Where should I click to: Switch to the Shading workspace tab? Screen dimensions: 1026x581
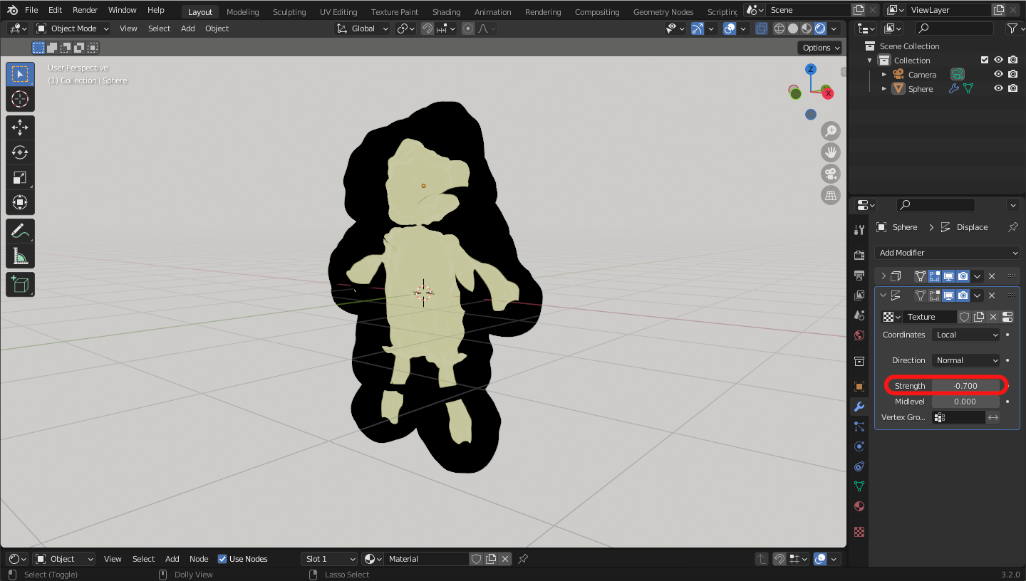[x=447, y=12]
